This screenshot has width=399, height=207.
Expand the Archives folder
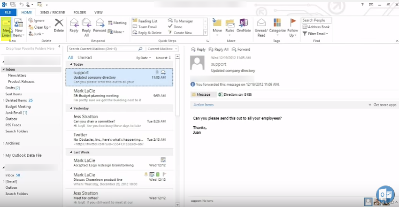pos(3,143)
